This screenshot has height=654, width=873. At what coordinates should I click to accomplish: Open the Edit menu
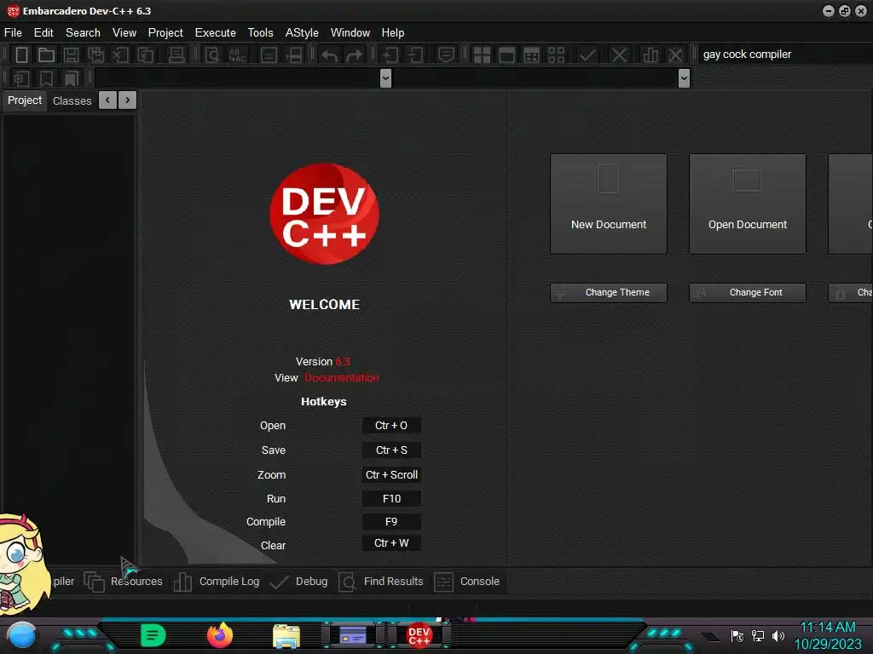point(43,33)
